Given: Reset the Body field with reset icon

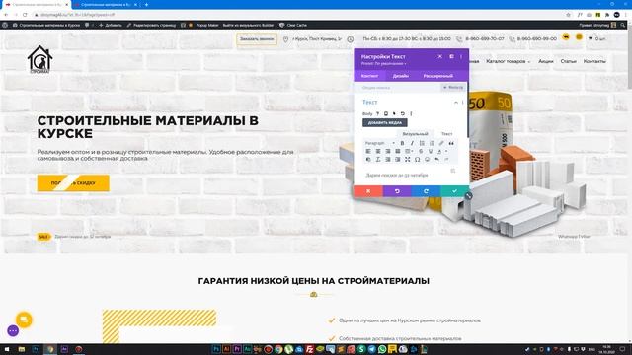Looking at the screenshot, I should 402,114.
